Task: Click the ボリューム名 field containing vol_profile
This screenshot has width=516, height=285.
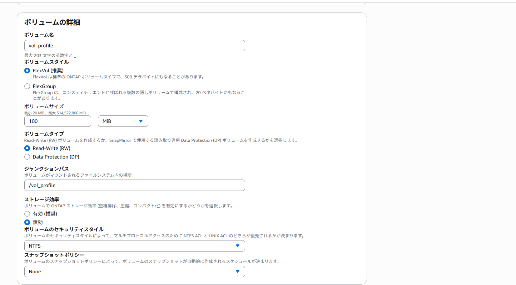Action: click(x=134, y=46)
